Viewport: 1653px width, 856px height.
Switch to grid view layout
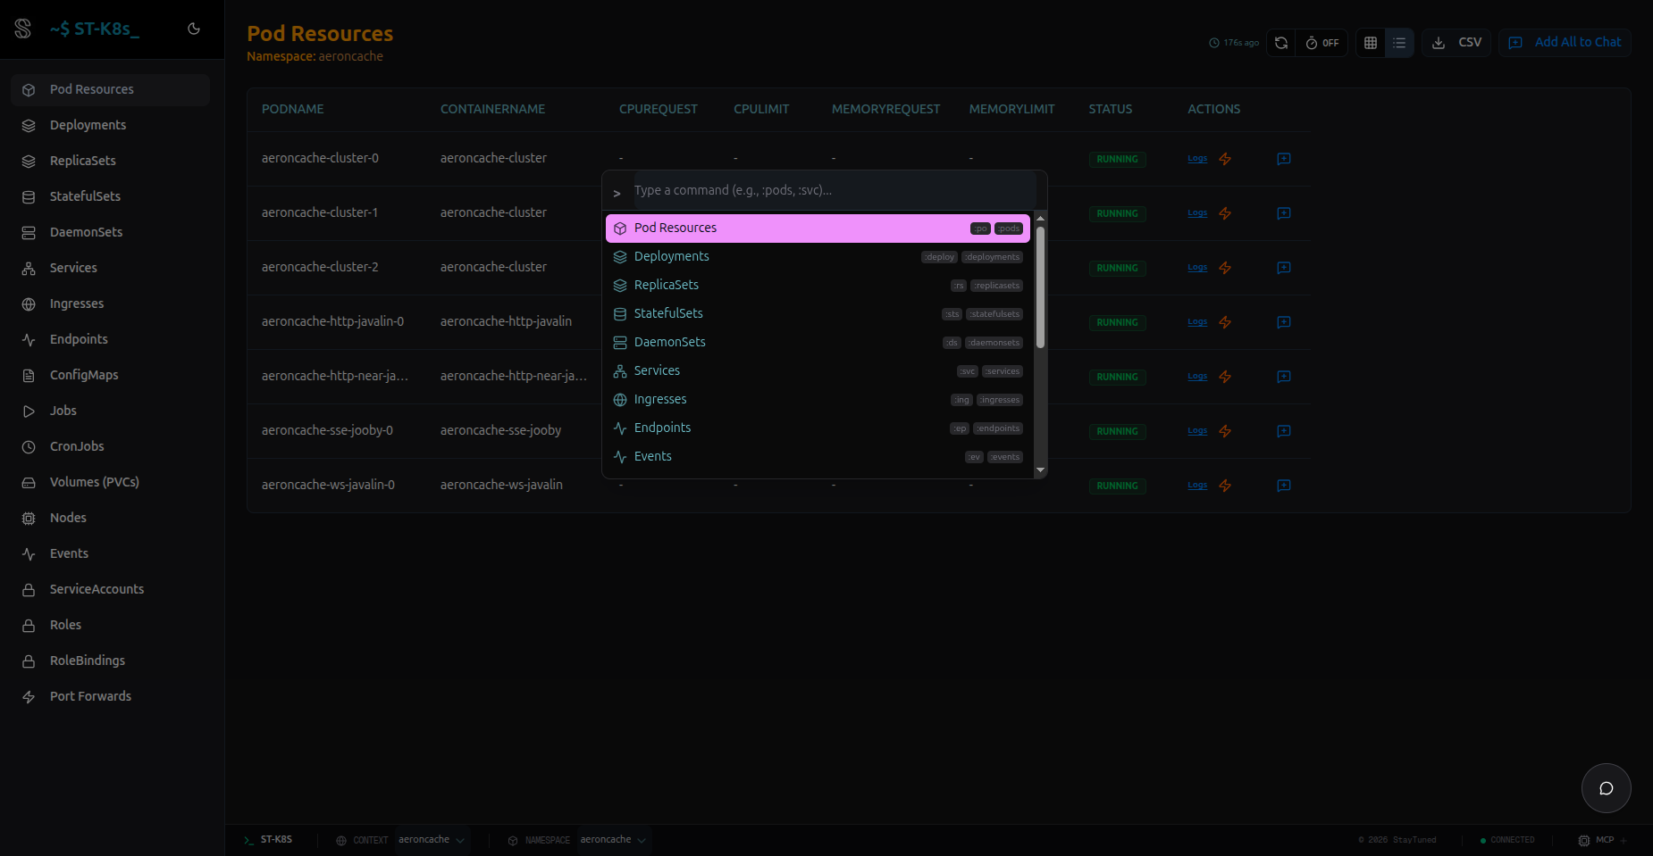point(1371,43)
